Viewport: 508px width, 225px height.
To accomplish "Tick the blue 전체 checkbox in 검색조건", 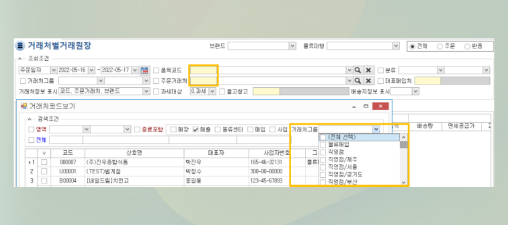I will tap(31, 139).
